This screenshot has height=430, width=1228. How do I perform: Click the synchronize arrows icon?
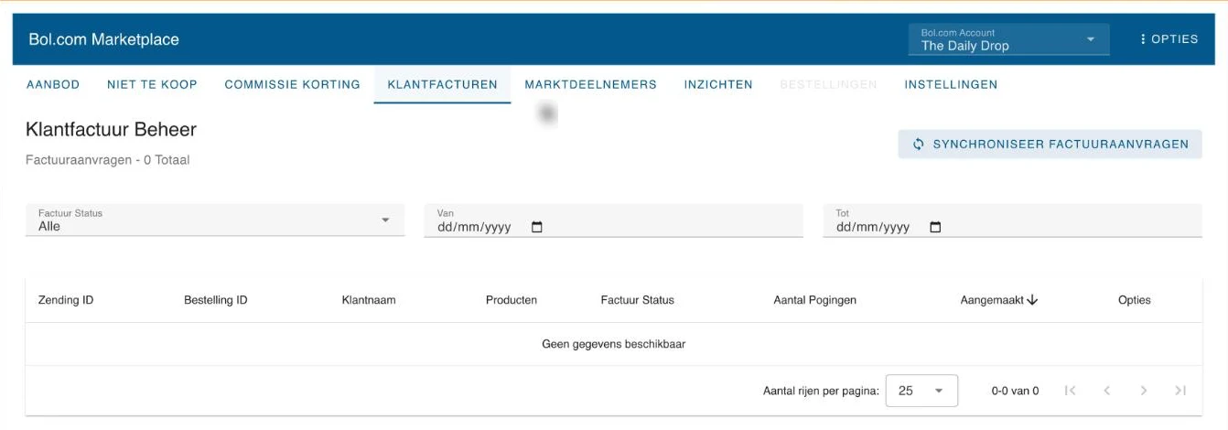coord(918,144)
